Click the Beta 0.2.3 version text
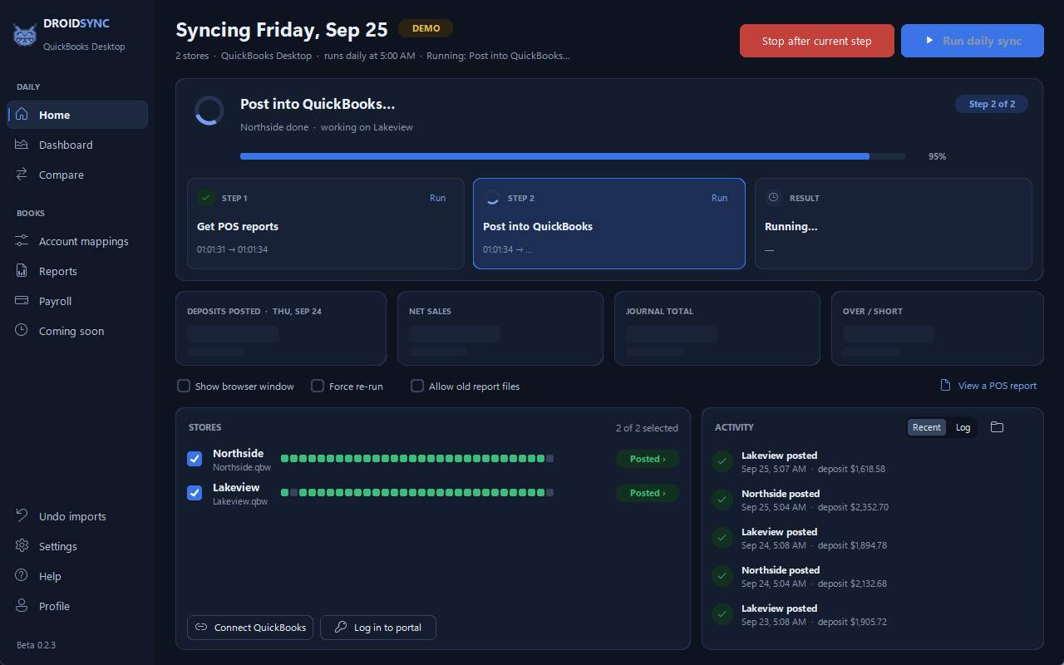The image size is (1064, 665). (x=36, y=645)
